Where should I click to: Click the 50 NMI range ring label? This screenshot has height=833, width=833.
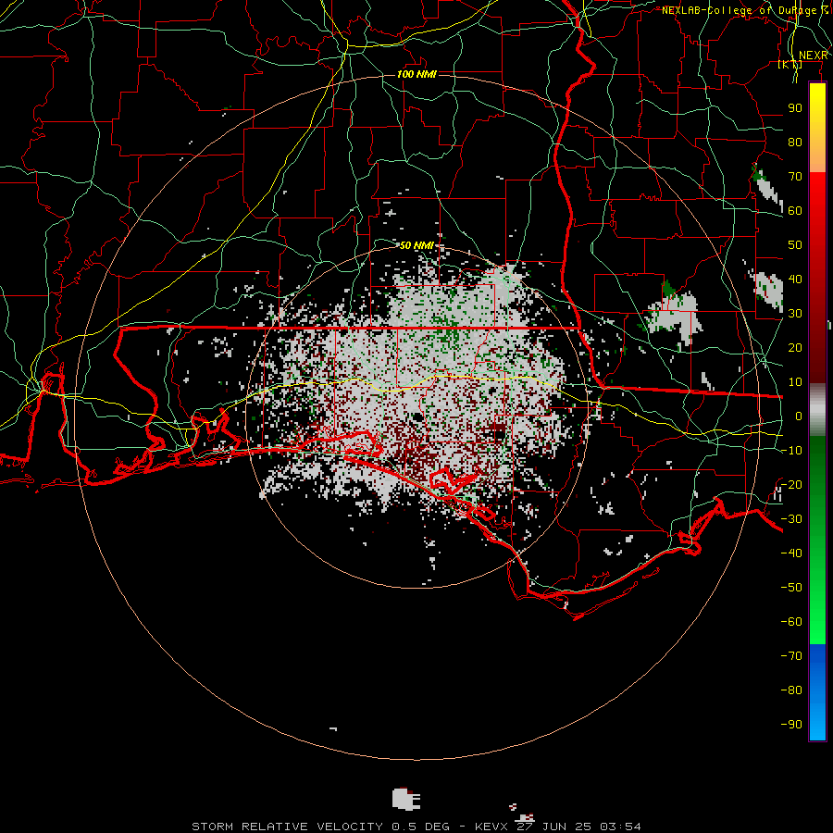tap(416, 245)
